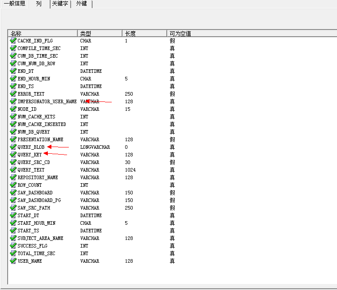The image size is (337, 290).
Task: Click the ERROR_TEXT column icon
Action: (x=13, y=94)
